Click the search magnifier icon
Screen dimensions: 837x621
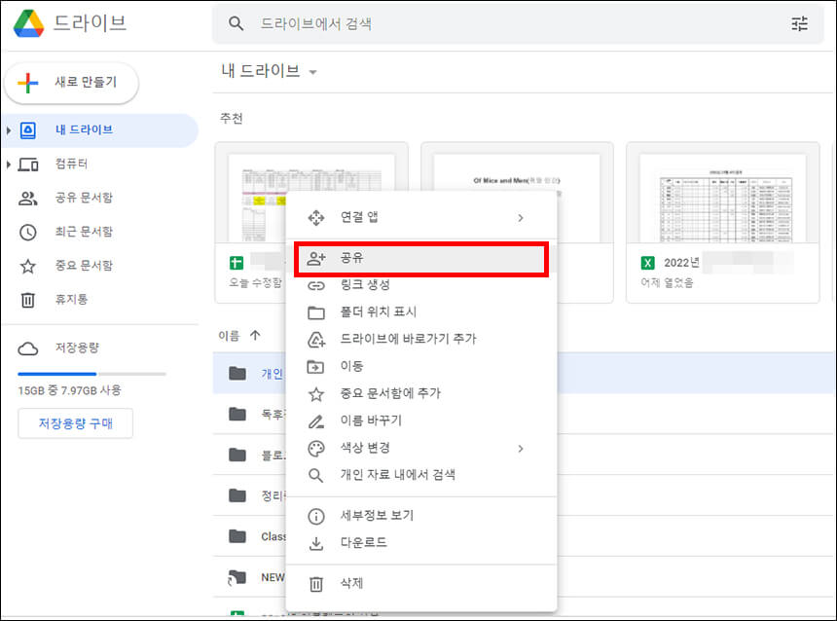(235, 23)
